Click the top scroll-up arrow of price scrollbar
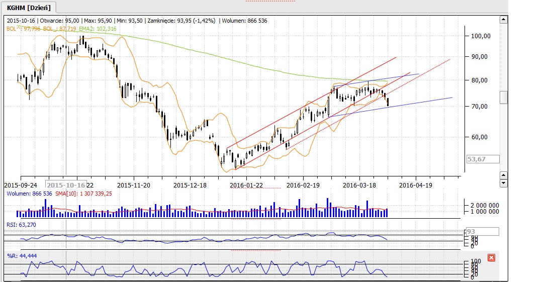The height and width of the screenshot is (282, 558). [503, 20]
